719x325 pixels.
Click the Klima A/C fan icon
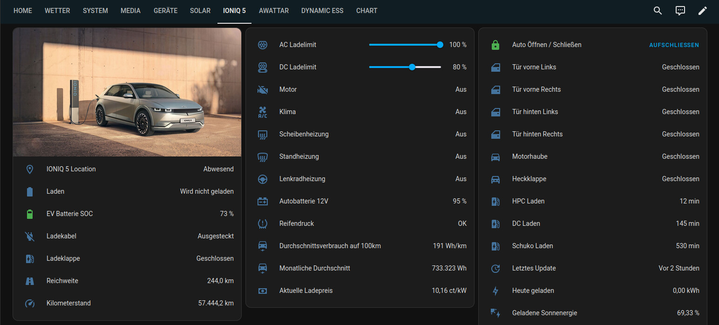coord(263,112)
